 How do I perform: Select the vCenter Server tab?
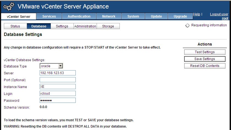point(18,17)
